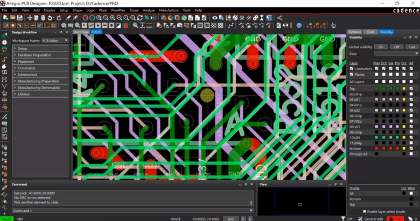Toggle the Planes layer checkbox
This screenshot has height=221, width=420.
point(352,75)
